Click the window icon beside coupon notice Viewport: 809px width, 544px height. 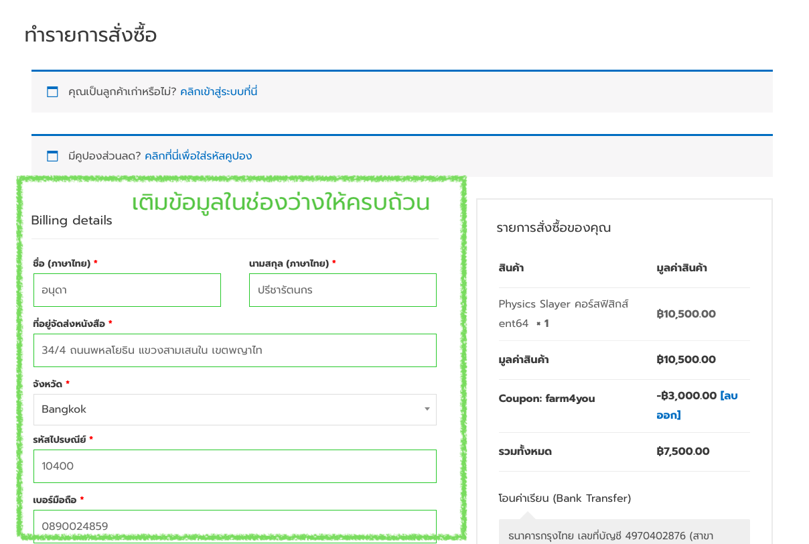(52, 156)
